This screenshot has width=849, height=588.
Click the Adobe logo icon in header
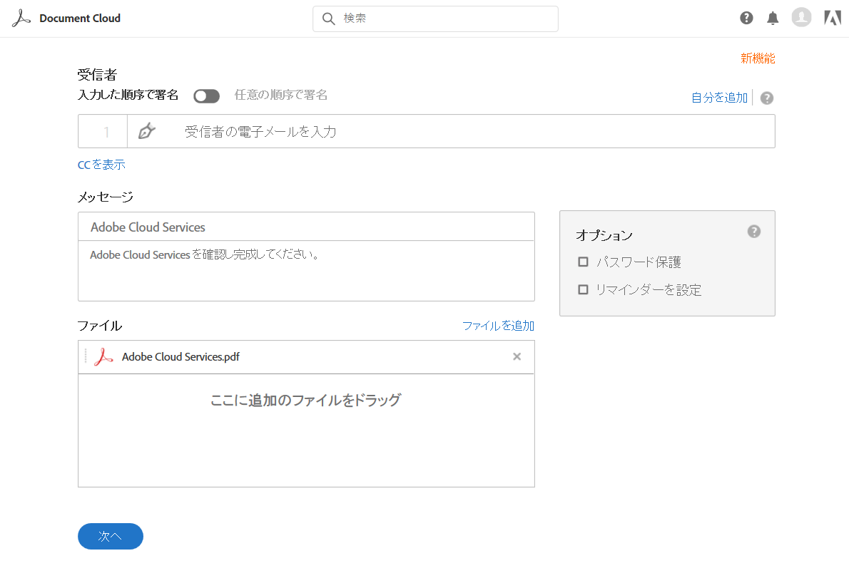[833, 18]
